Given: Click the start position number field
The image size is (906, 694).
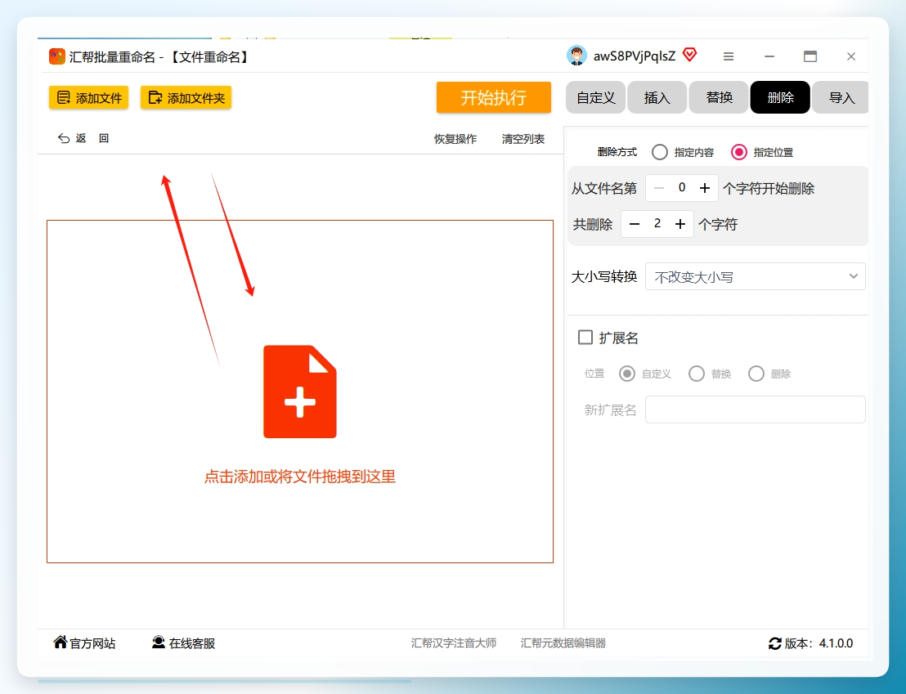Looking at the screenshot, I should click(682, 188).
